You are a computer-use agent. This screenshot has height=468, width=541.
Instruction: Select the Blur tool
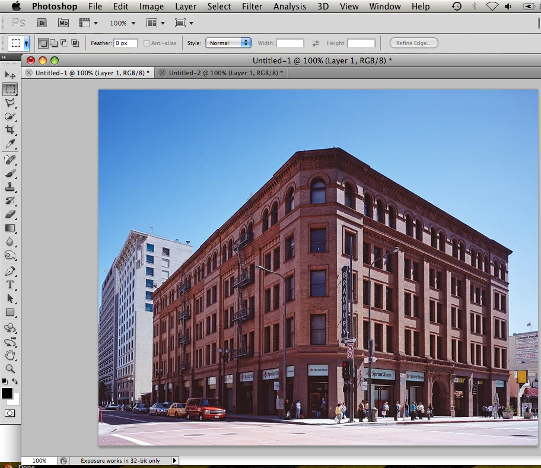pos(10,241)
